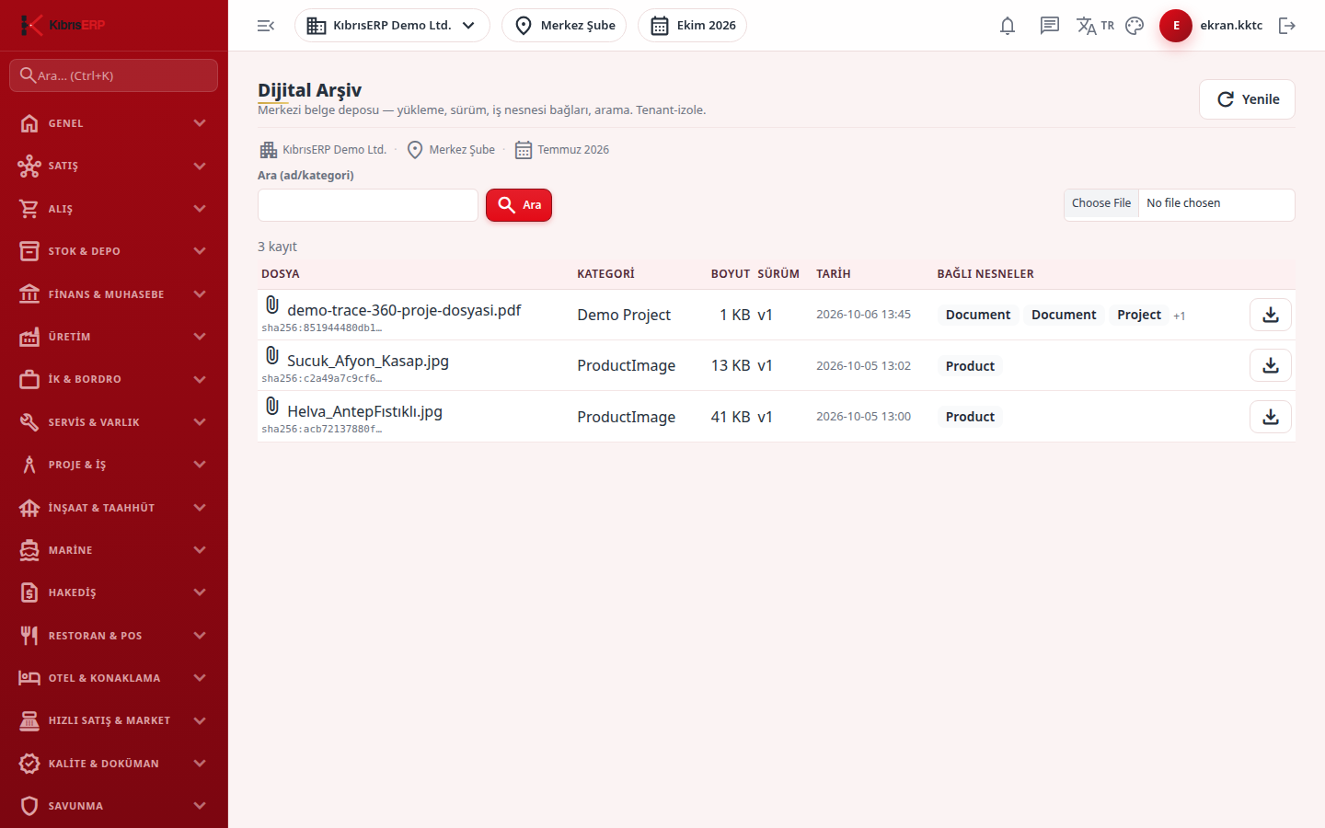1325x828 pixels.
Task: Click the Yenile refresh button
Action: [1247, 99]
